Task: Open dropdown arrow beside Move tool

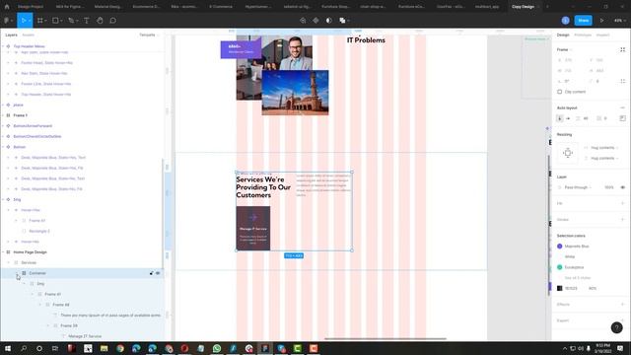Action: pos(30,20)
